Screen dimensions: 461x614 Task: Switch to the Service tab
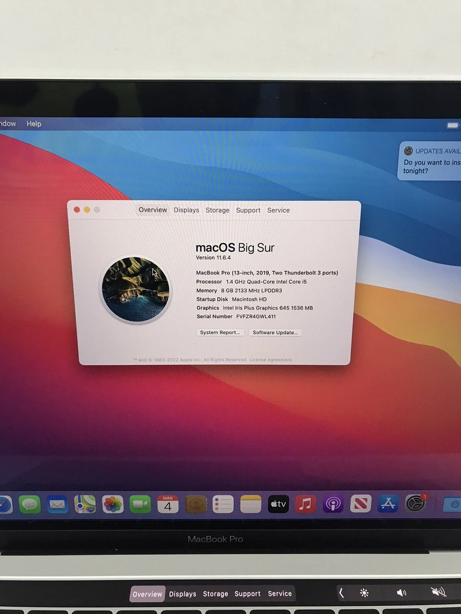tap(279, 210)
